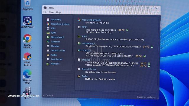This screenshot has width=189, height=106.
Task: Launch the CPUID CPU-Z desktop shortcut
Action: coord(27,22)
